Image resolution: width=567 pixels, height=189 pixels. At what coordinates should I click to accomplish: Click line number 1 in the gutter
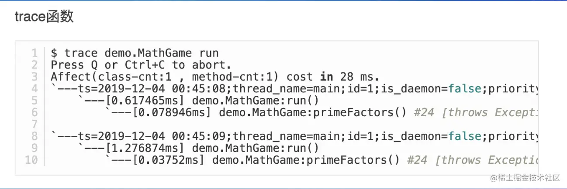(35, 53)
